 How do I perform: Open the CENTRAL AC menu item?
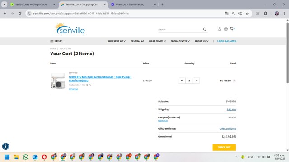pos(137,41)
